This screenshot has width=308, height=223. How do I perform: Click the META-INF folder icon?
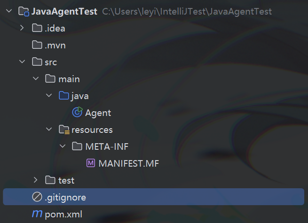(x=77, y=146)
